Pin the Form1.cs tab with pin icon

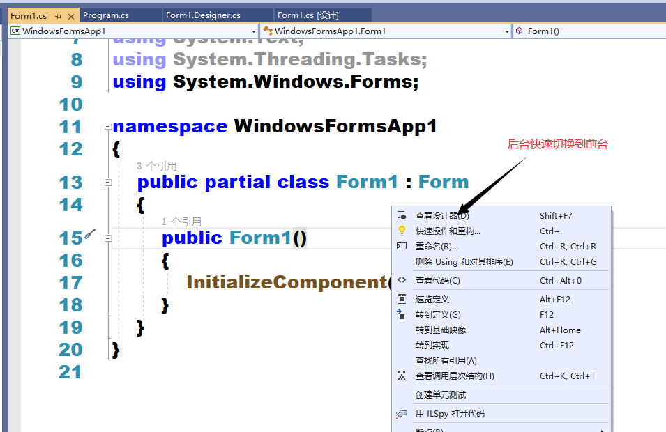tap(58, 17)
